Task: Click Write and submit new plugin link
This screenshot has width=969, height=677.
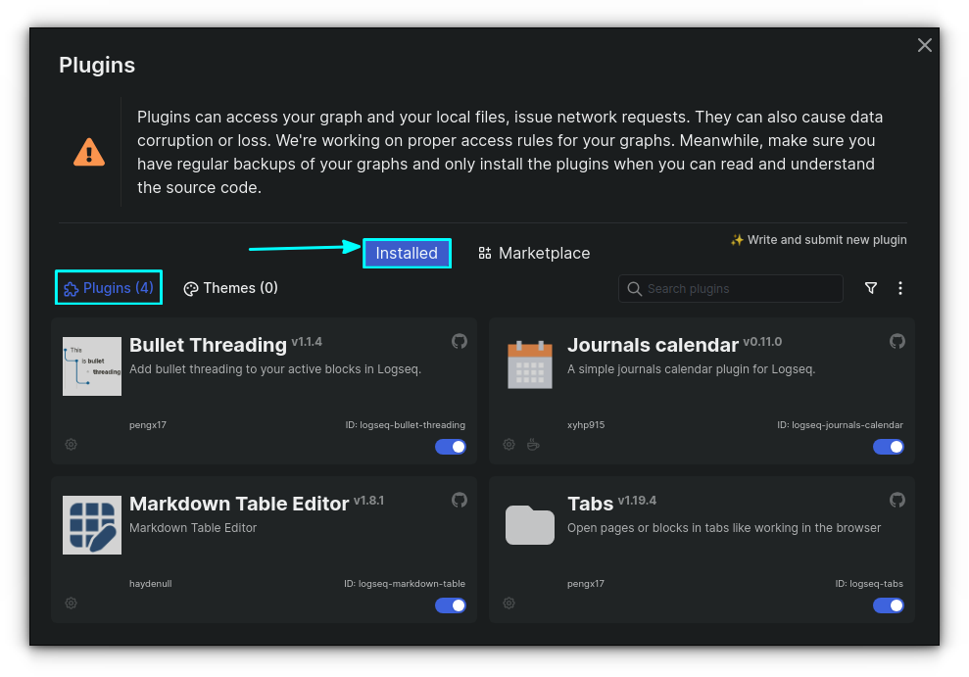Action: (818, 240)
